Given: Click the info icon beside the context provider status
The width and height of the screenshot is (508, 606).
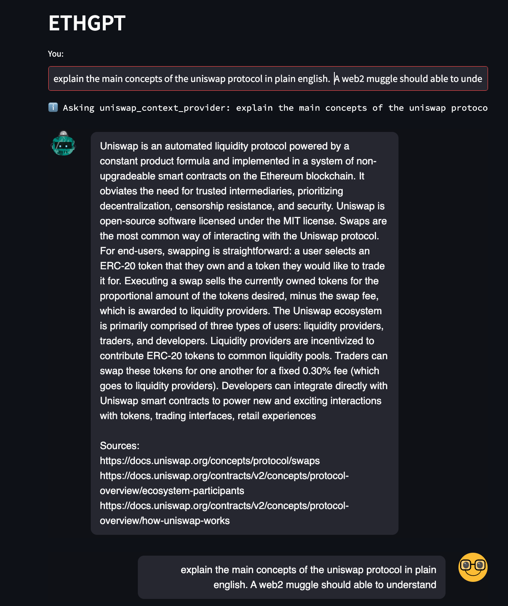Looking at the screenshot, I should (x=53, y=107).
